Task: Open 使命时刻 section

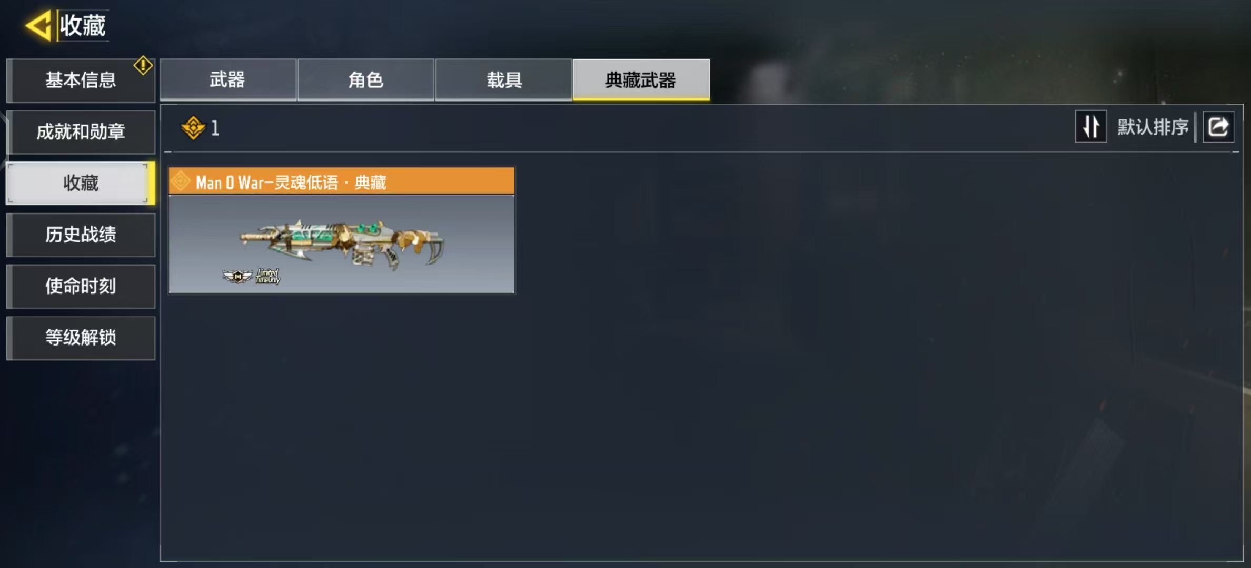Action: [x=81, y=286]
